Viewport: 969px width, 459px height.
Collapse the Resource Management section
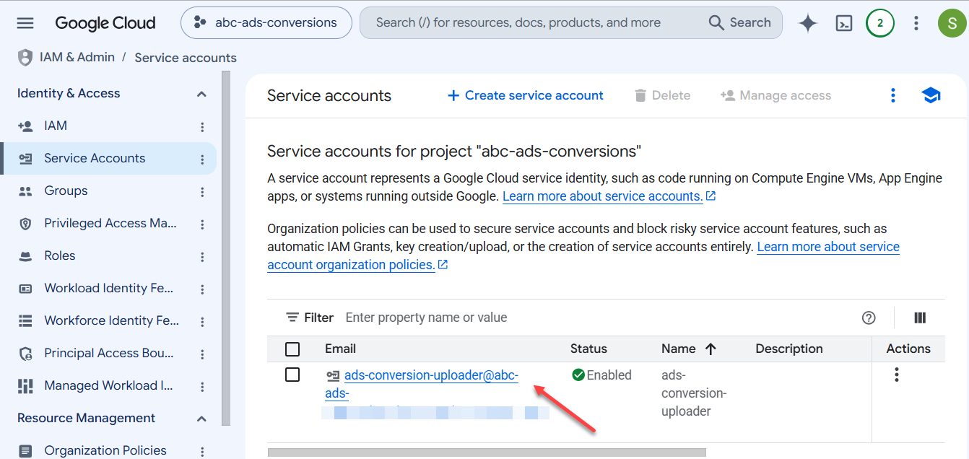201,419
